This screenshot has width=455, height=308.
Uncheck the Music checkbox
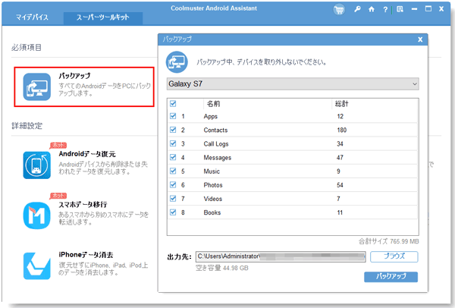[x=173, y=171]
